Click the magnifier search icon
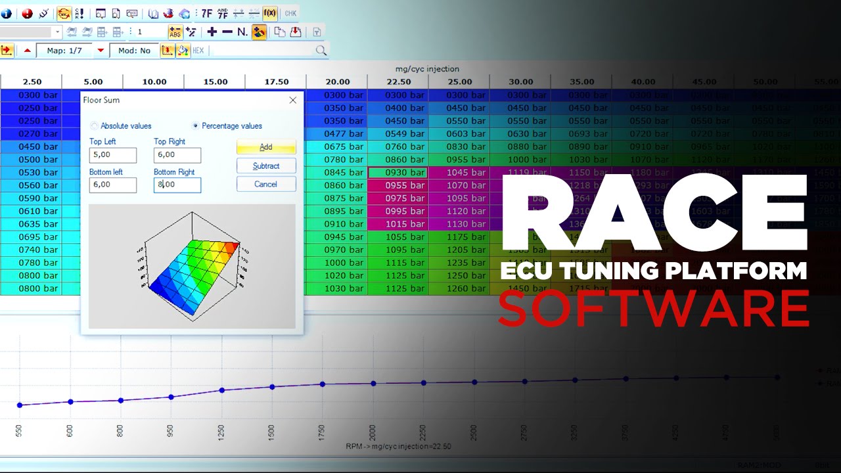 coord(321,51)
